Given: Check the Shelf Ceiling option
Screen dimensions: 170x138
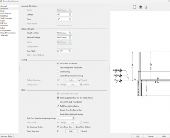Looking at the screenshot, I should (58, 71).
